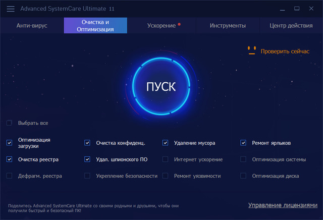Open the Ускорение tab
This screenshot has height=220, width=323.
point(161,25)
